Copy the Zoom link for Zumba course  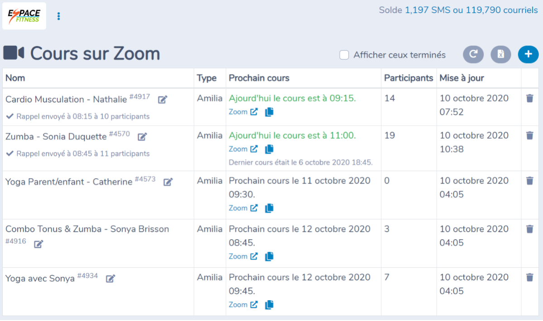(x=269, y=149)
